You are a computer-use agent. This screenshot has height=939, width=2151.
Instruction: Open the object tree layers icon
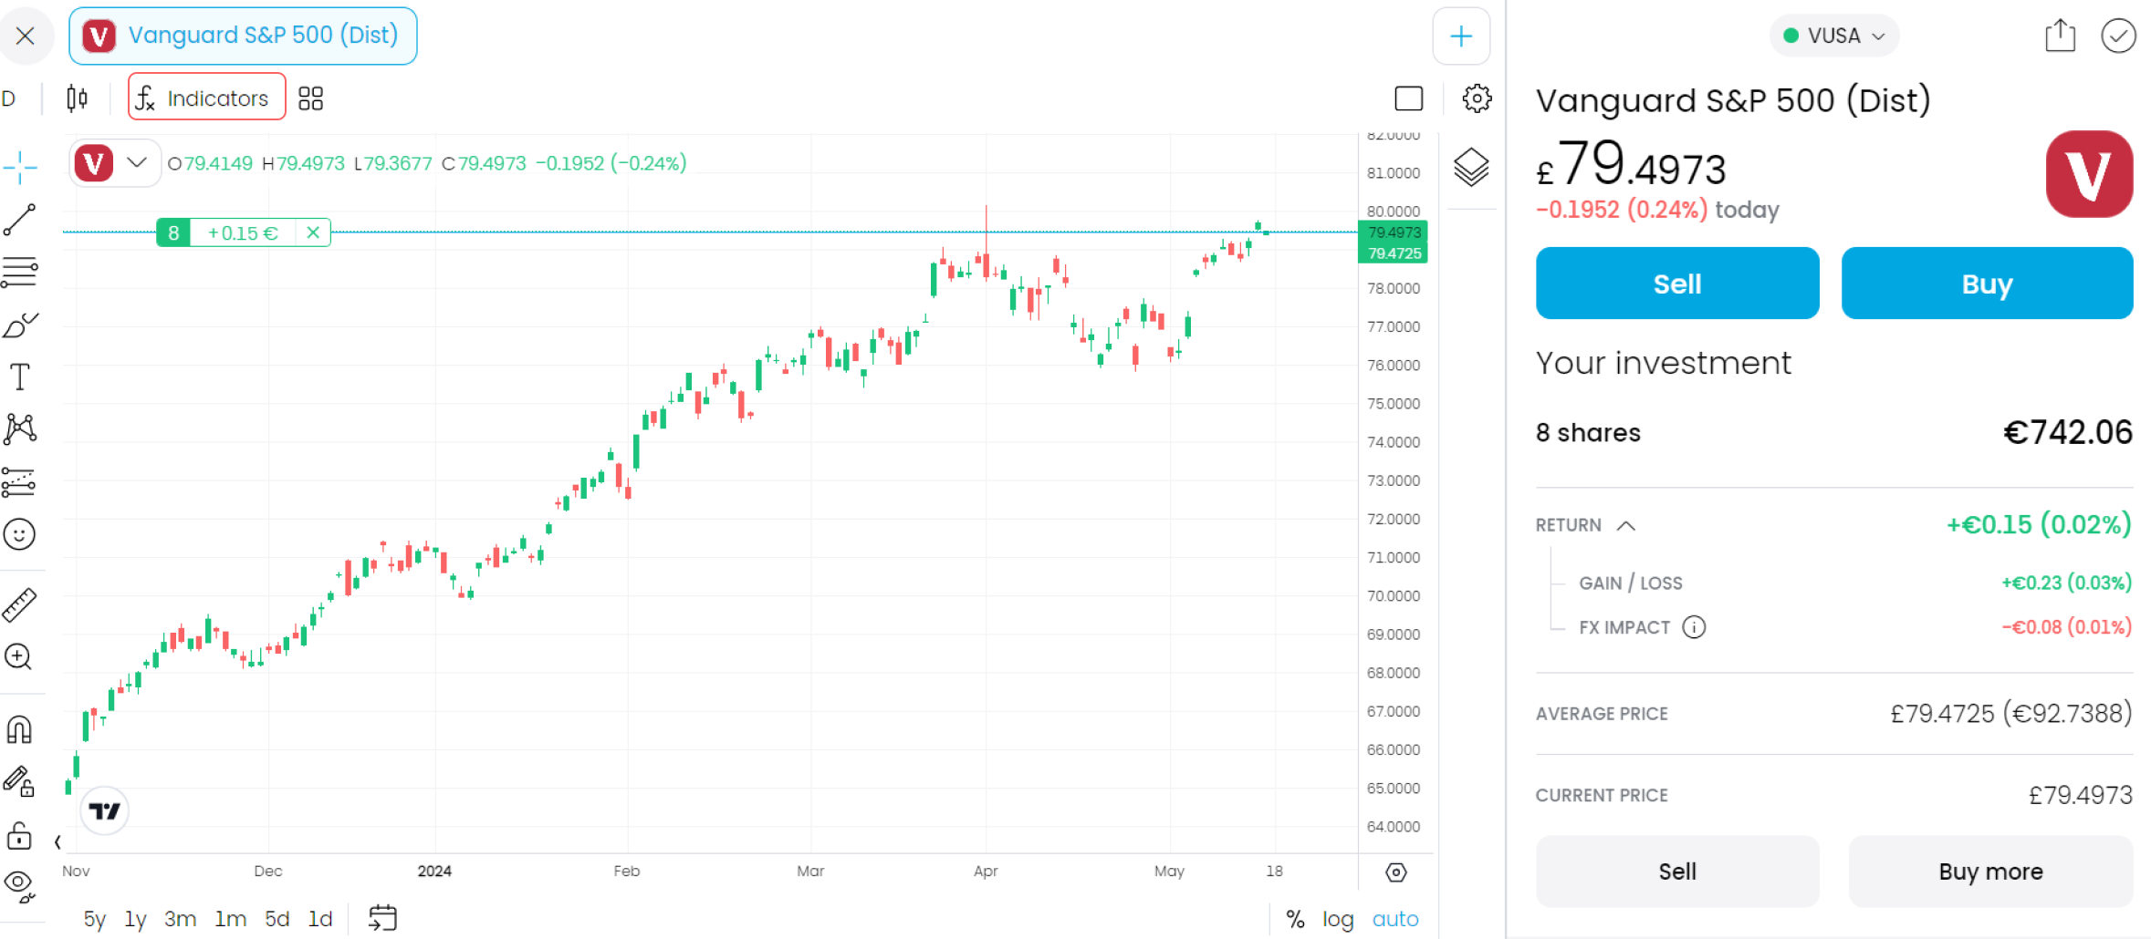[x=1471, y=168]
